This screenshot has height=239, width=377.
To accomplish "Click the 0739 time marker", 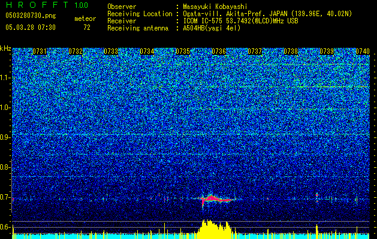I will click(327, 51).
